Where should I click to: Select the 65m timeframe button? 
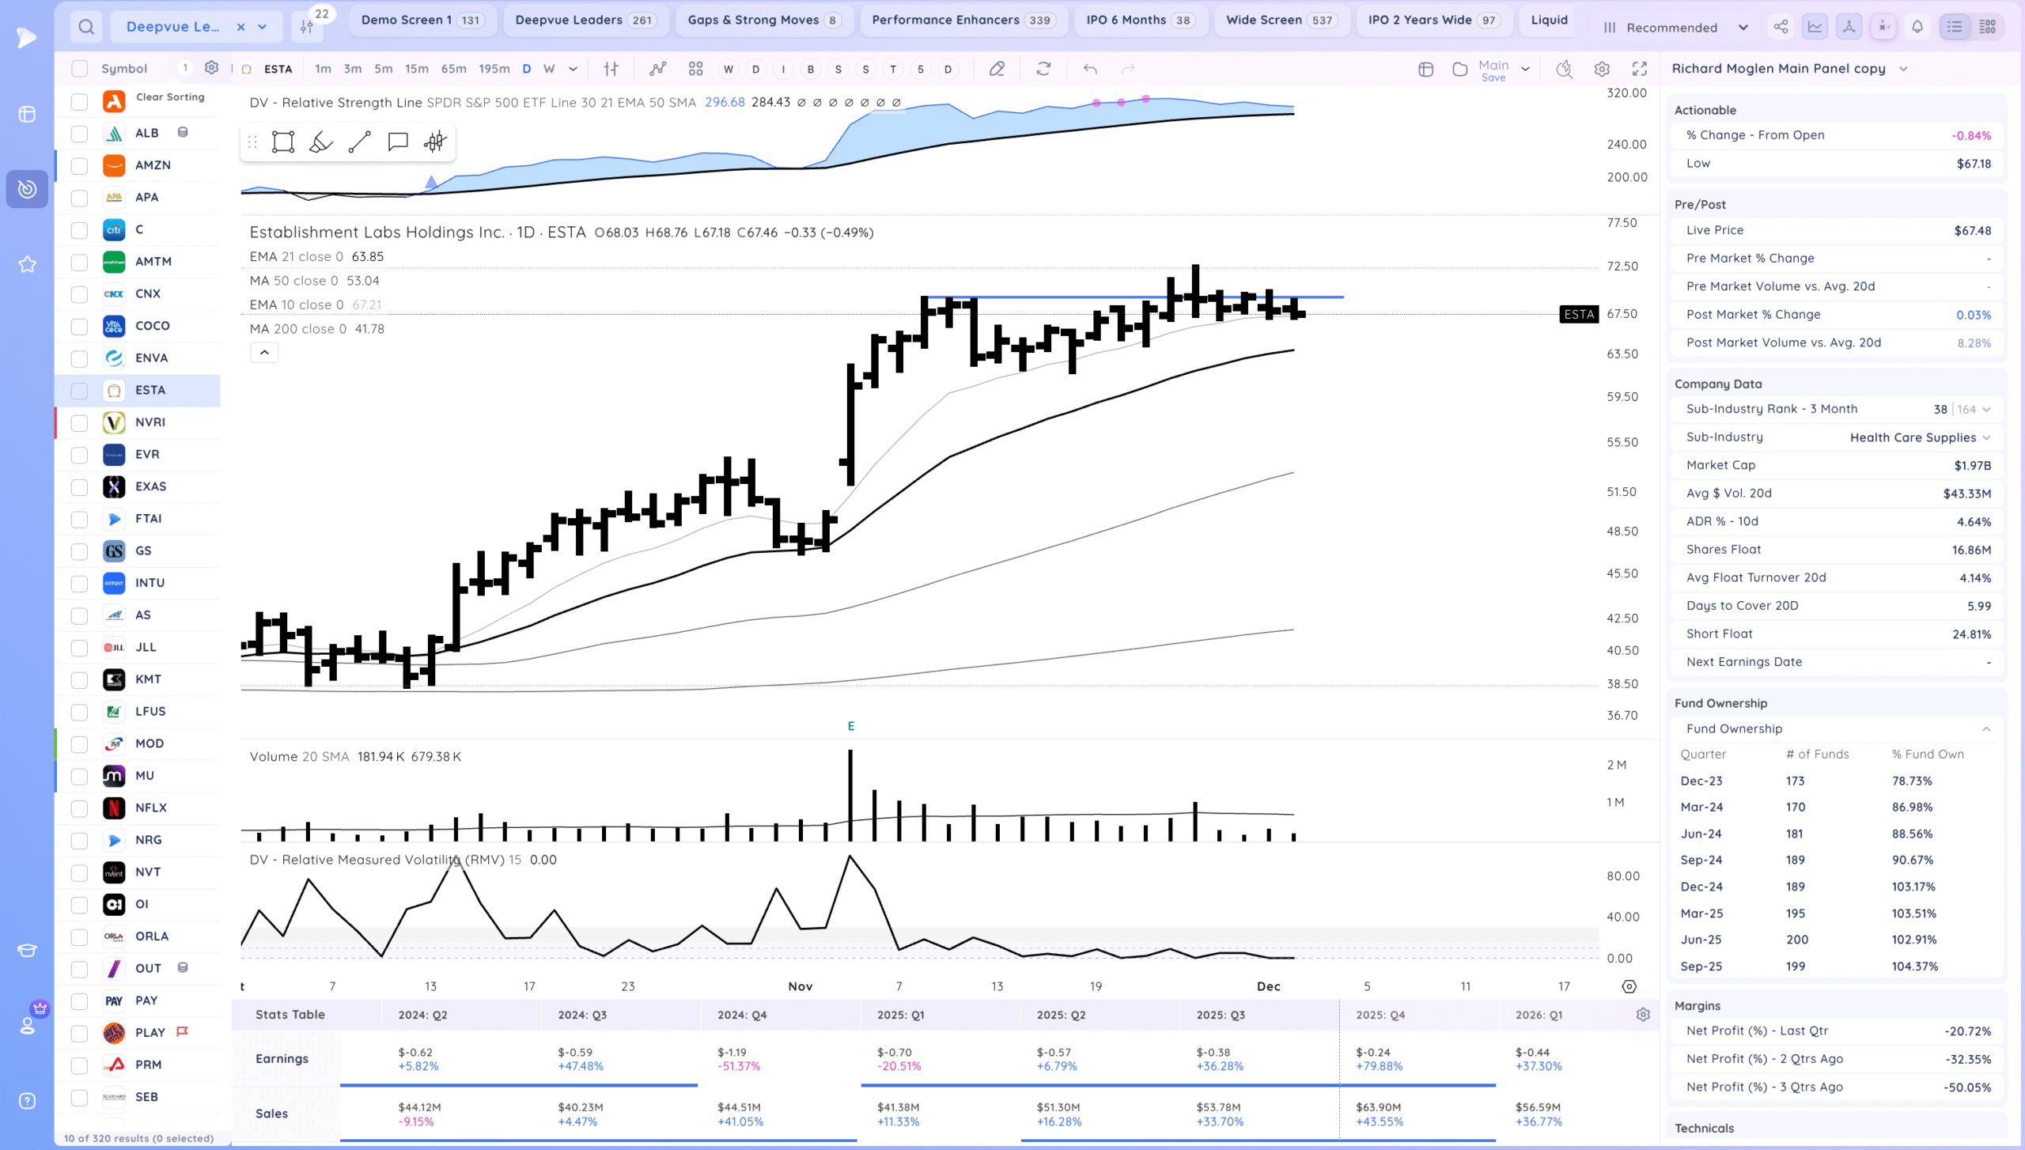(x=453, y=69)
